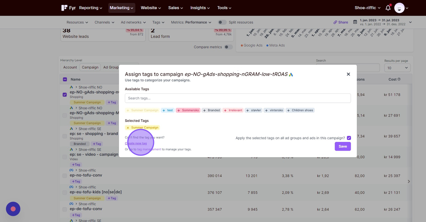426x222 pixels.
Task: Toggle the Split resources switch
Action: pos(222,22)
